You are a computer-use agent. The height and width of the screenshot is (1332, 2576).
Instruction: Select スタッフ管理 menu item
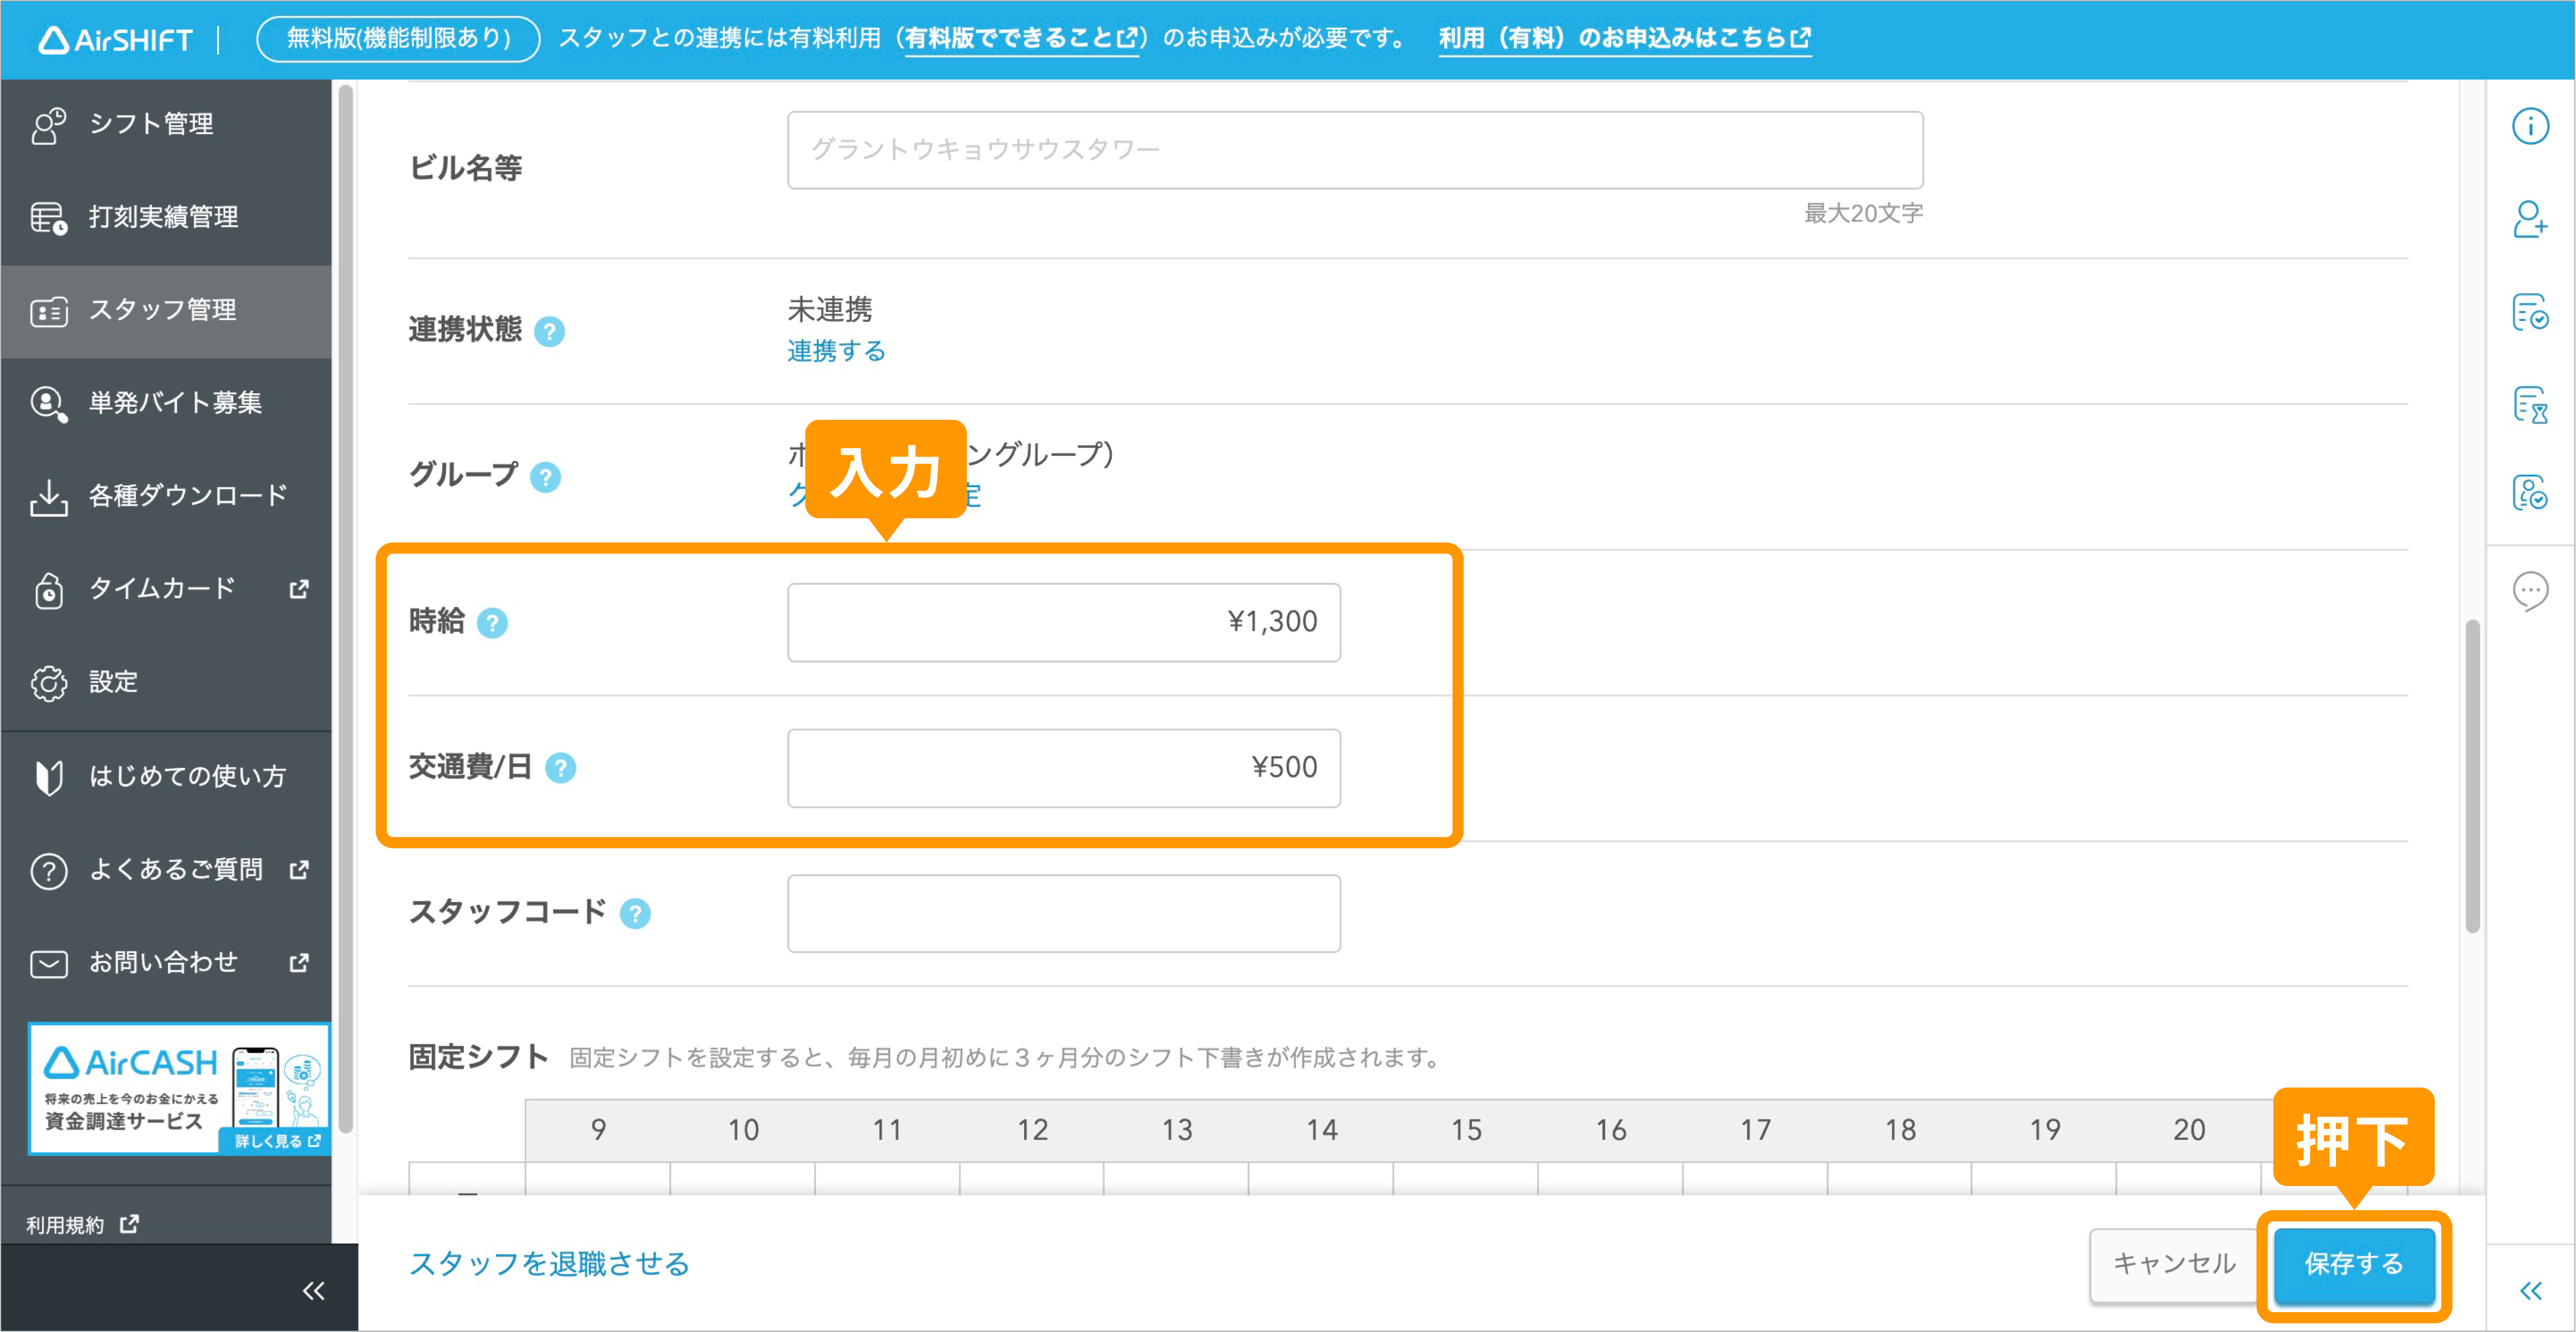click(x=166, y=310)
